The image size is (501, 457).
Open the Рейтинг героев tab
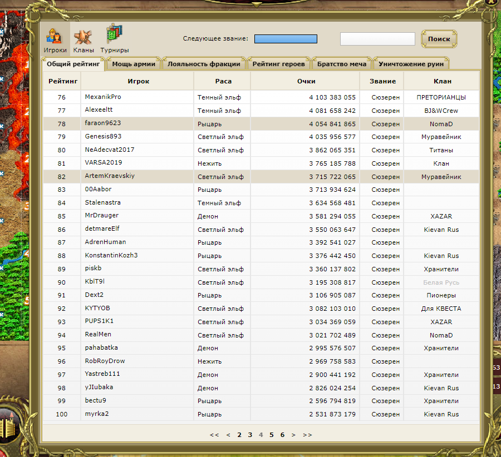click(x=278, y=64)
